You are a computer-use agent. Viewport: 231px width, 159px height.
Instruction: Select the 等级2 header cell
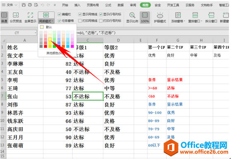pos(119,47)
